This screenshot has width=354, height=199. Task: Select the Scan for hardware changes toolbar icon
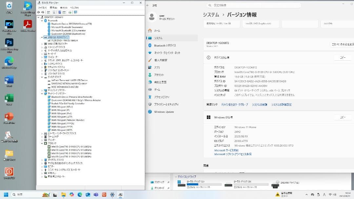coord(70,12)
